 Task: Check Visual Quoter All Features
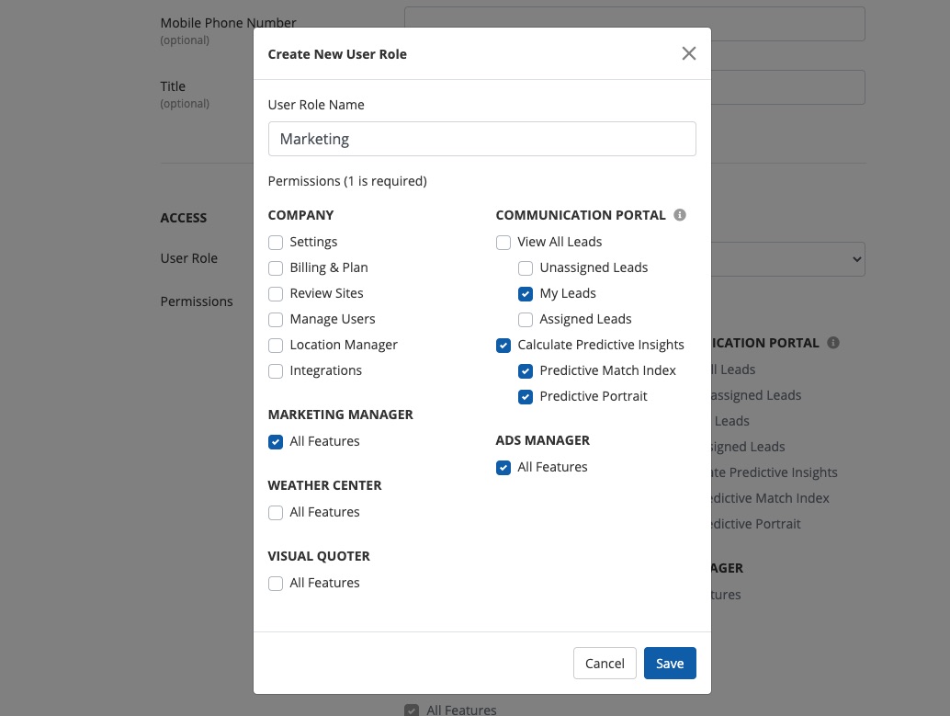click(276, 584)
